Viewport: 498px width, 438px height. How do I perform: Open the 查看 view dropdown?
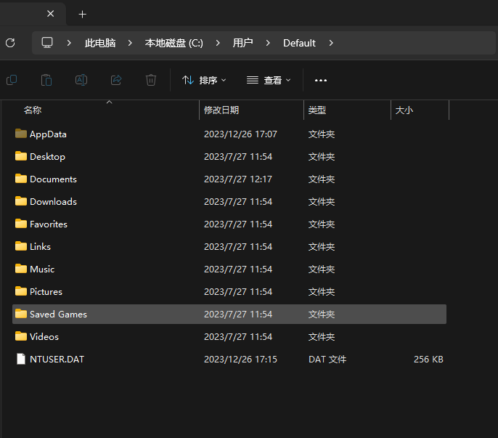coord(269,80)
